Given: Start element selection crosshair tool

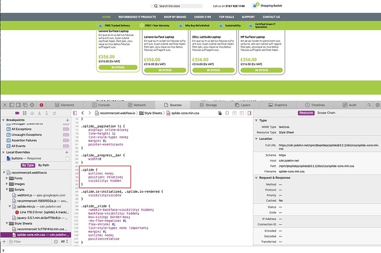Looking at the screenshot, I should click(x=32, y=105).
